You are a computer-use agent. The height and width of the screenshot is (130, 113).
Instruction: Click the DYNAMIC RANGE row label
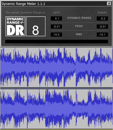79,18
